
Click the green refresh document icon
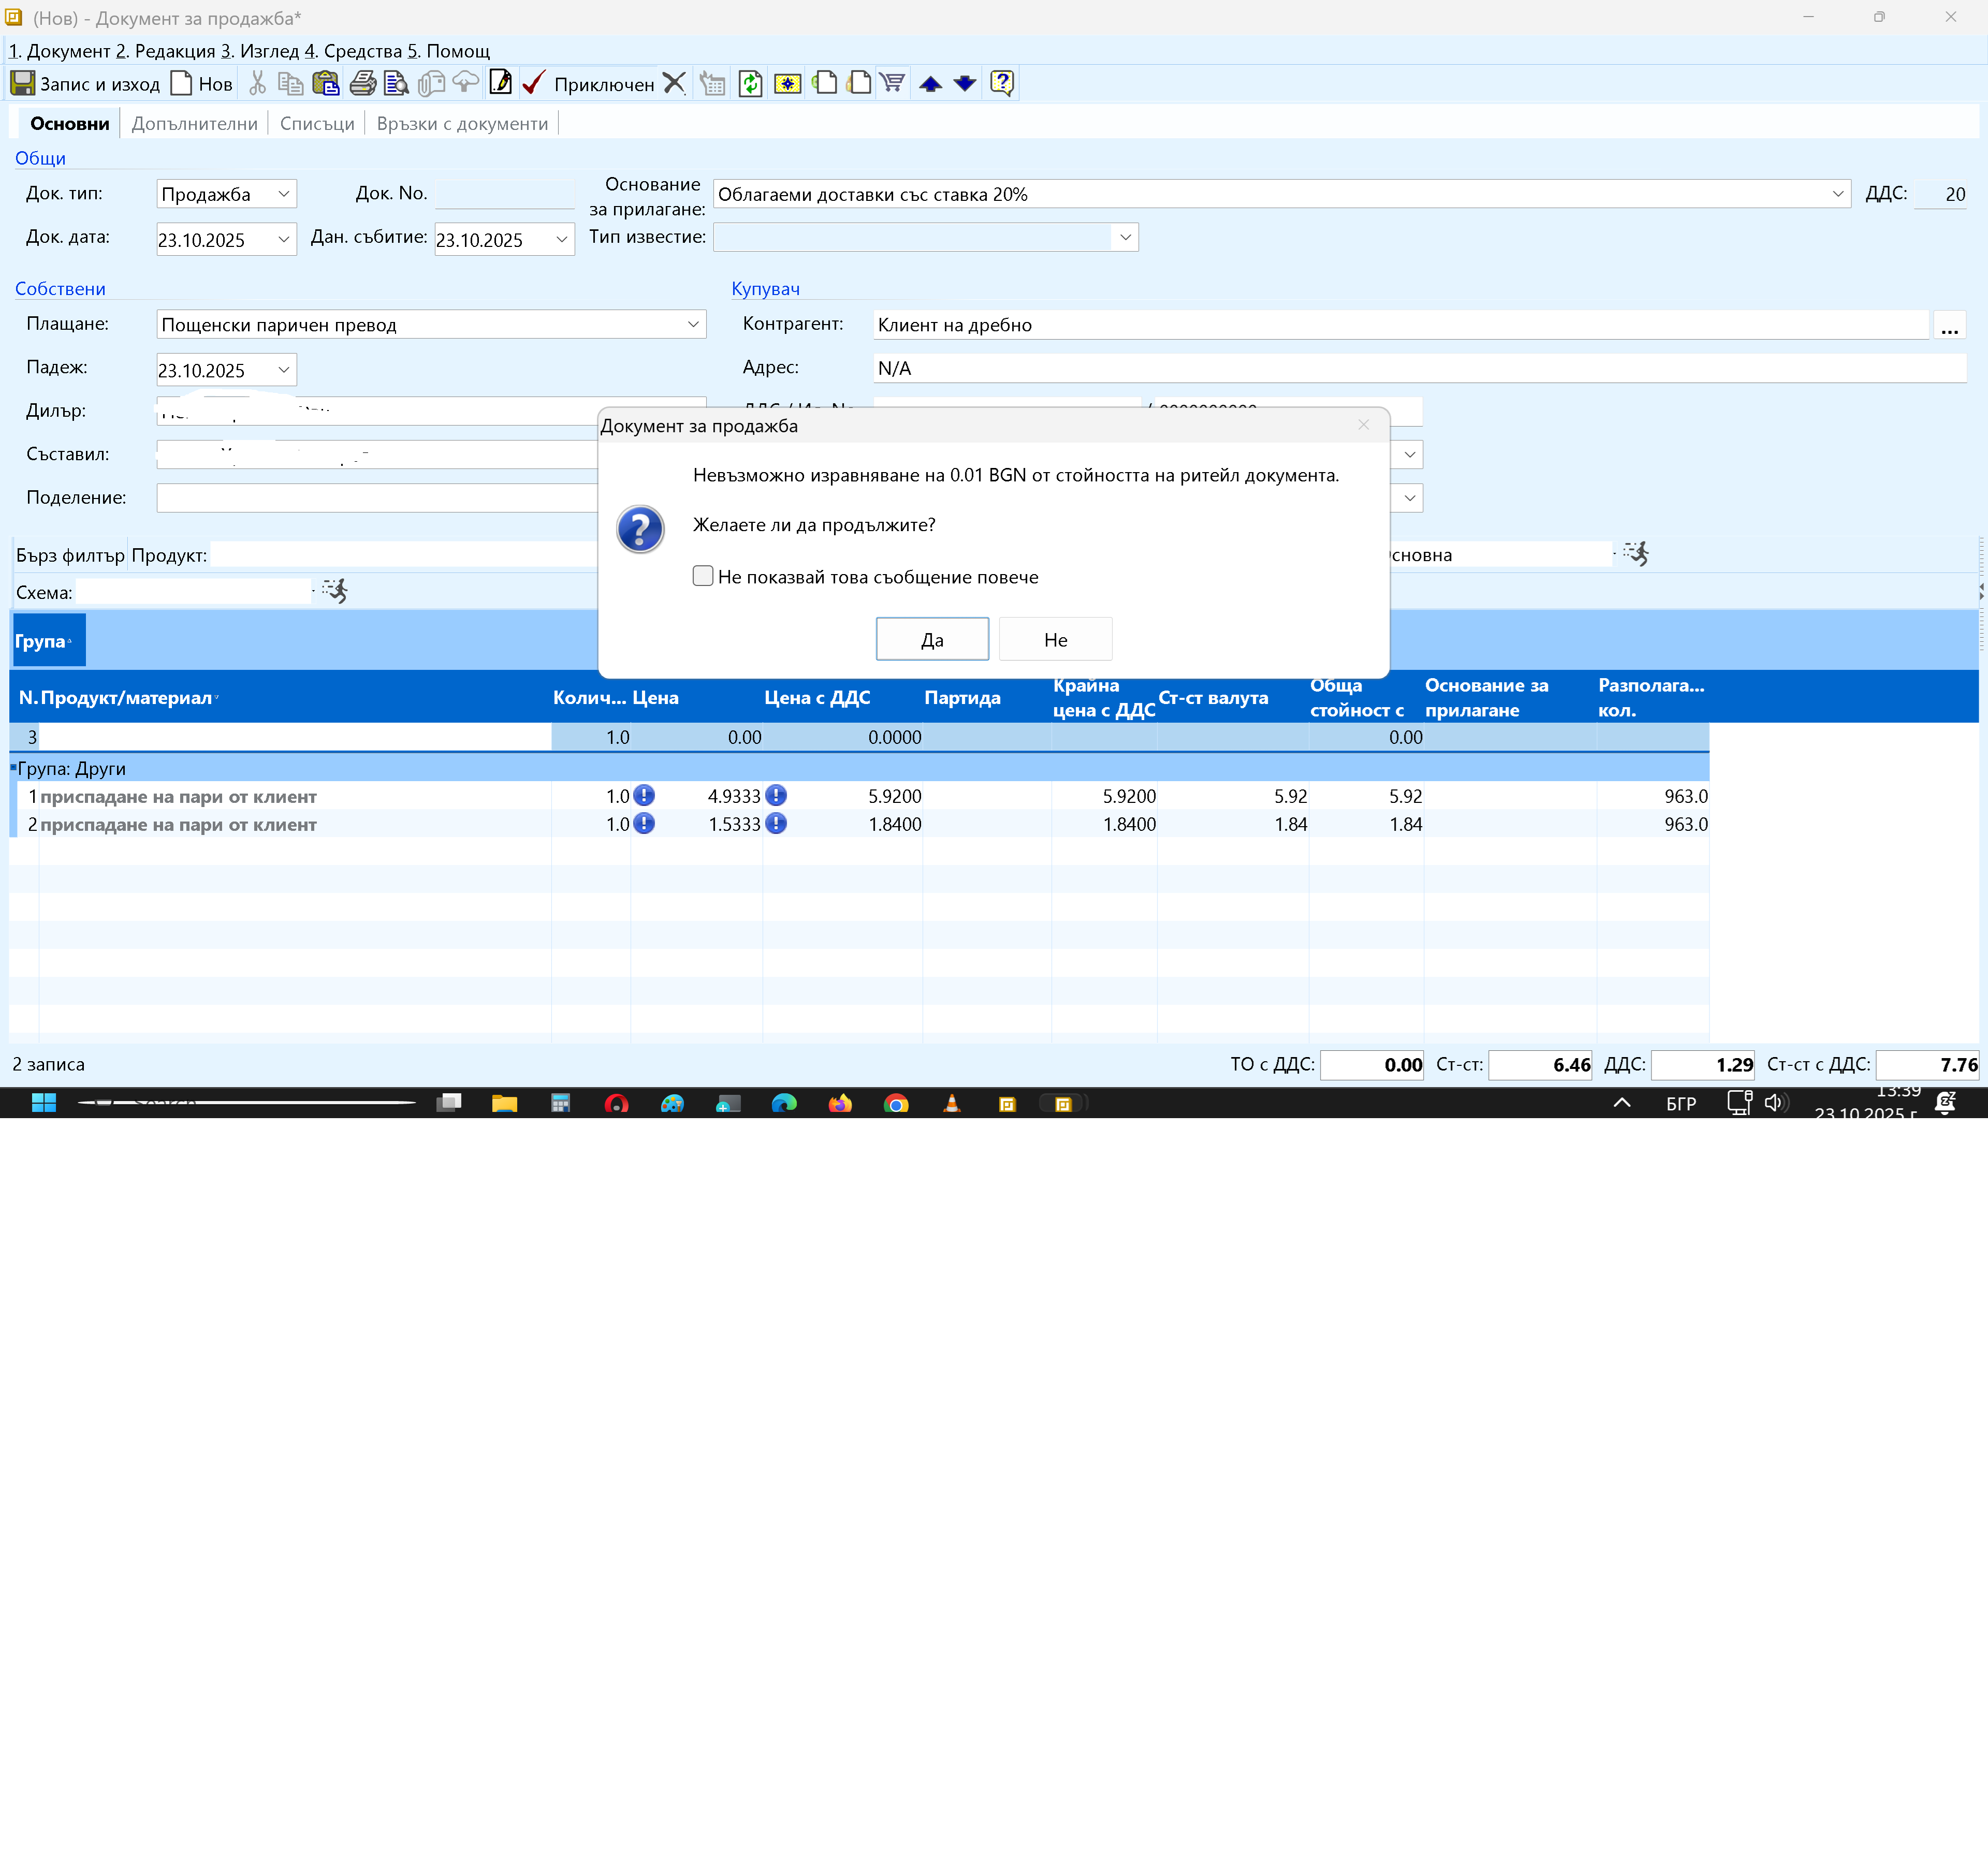point(750,84)
